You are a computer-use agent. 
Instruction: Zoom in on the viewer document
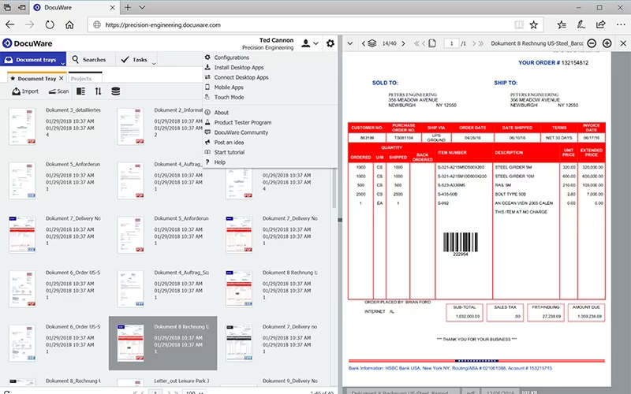tap(607, 43)
